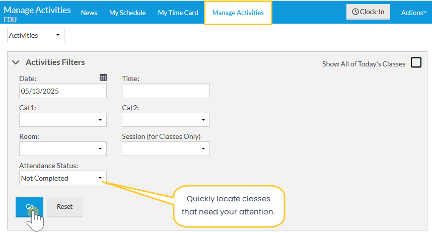Click the Time input field
This screenshot has height=233, width=432.
click(166, 91)
